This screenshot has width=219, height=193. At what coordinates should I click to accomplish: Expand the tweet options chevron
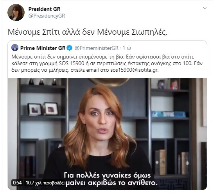205,8
